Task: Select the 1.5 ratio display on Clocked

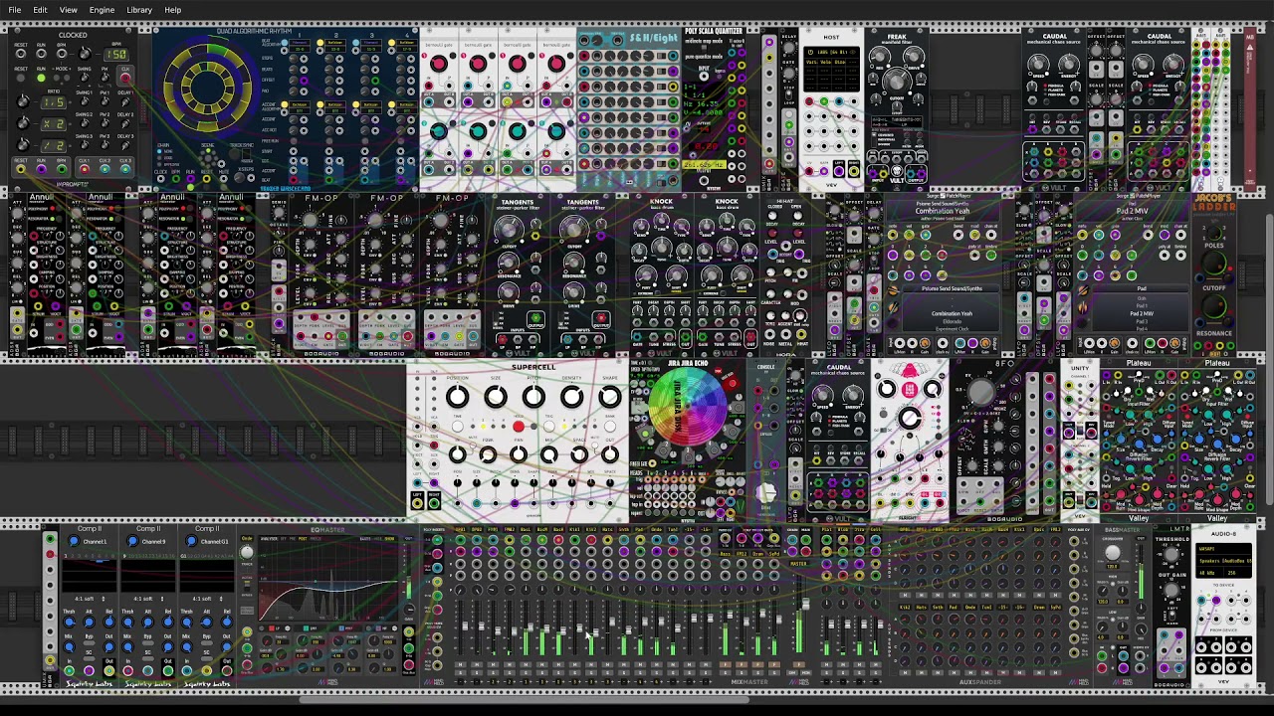Action: point(54,101)
